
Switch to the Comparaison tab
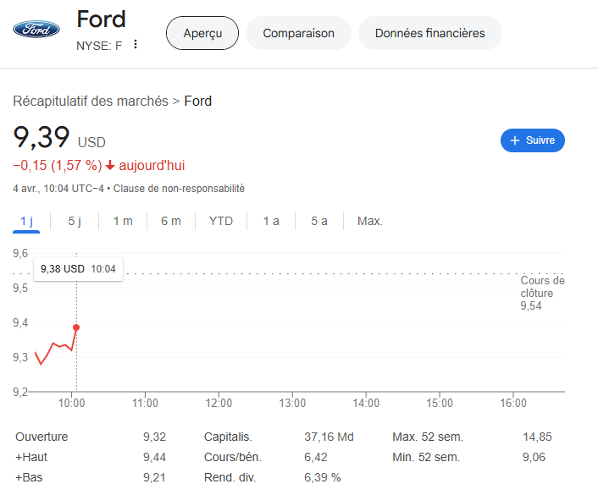[298, 33]
